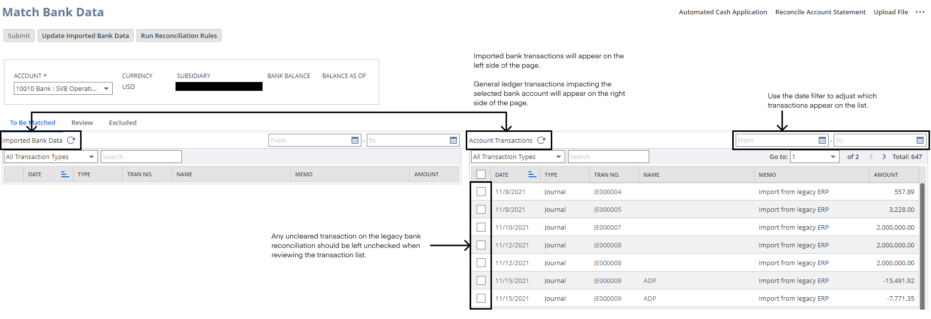Screen dimensions: 931x319
Task: Click Account Transactions vertical scrollbar
Action: (x=922, y=246)
